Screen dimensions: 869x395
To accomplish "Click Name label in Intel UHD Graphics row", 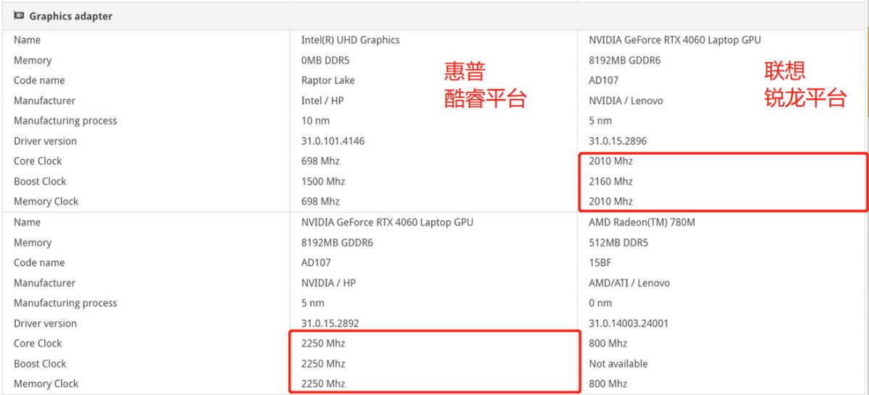I will tap(27, 40).
